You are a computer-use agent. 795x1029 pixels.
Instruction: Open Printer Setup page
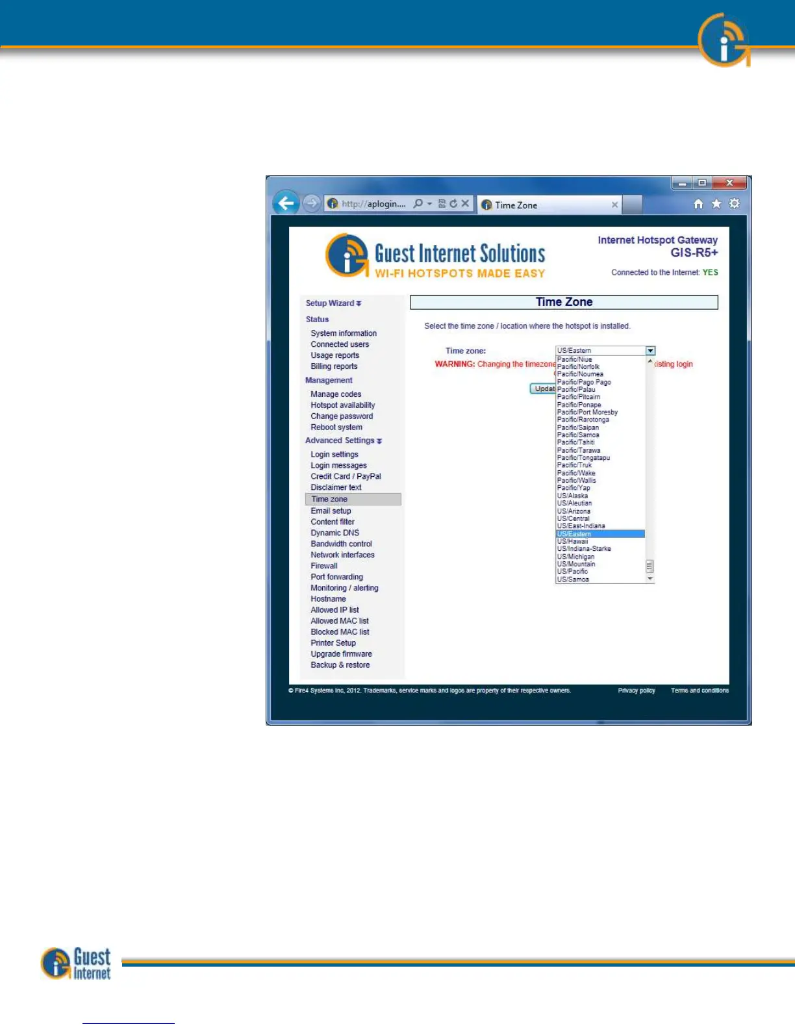[x=333, y=643]
